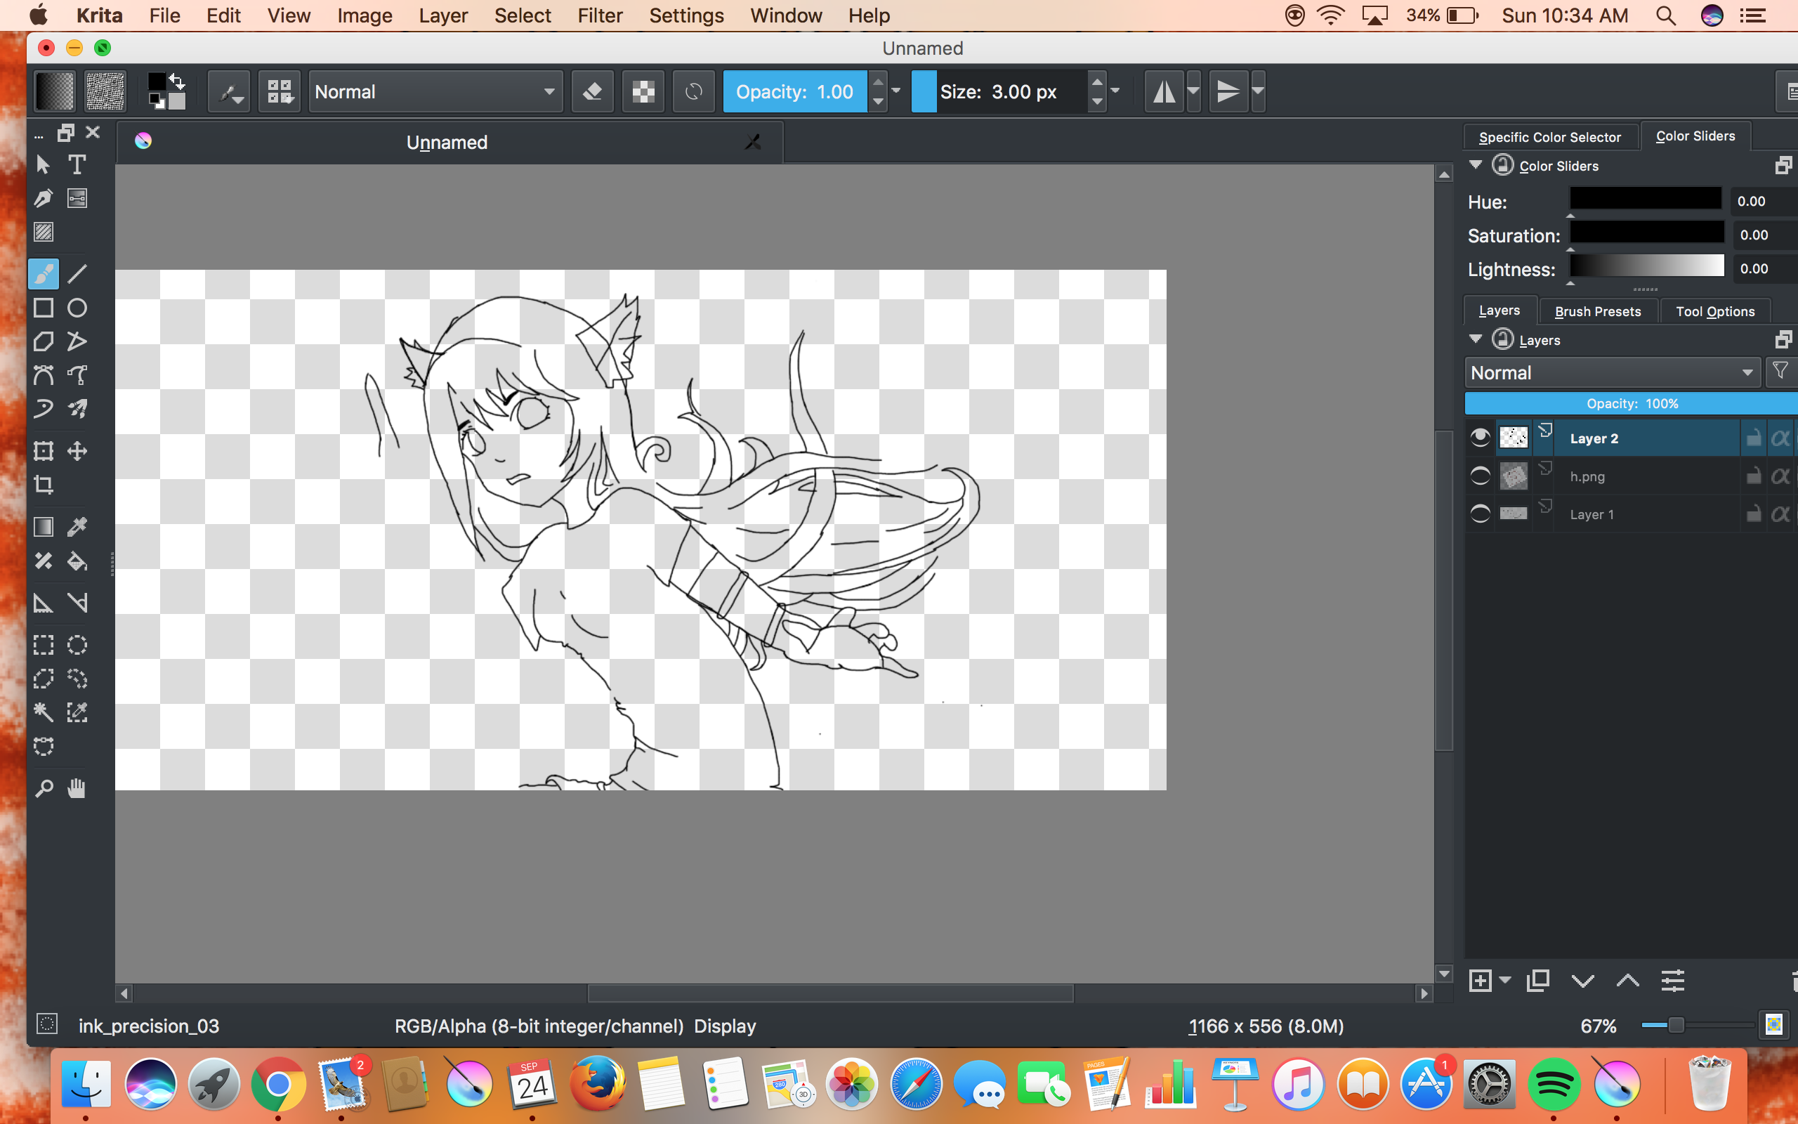
Task: Toggle alpha inheritance on h.png layer
Action: [x=1780, y=476]
